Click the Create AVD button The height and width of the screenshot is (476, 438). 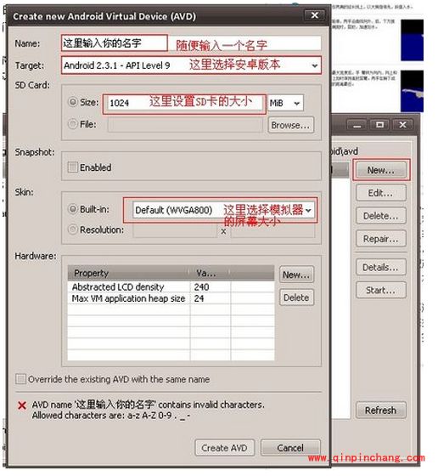click(x=225, y=448)
